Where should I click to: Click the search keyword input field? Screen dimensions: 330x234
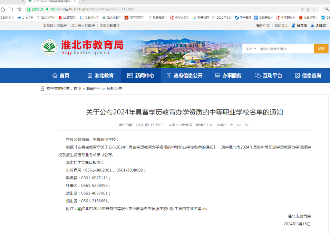click(x=285, y=49)
